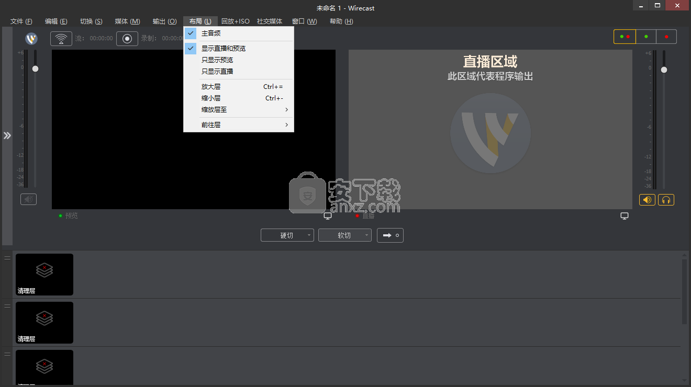Screen dimensions: 691x387
Task: Select the green-and-red dual view layout button
Action: pyautogui.click(x=625, y=37)
